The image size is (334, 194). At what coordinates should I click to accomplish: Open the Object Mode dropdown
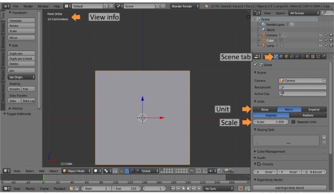(77, 171)
